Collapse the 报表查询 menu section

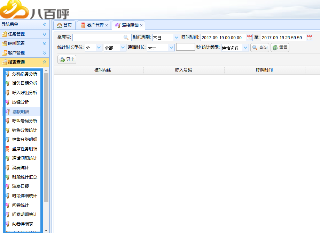(x=45, y=62)
